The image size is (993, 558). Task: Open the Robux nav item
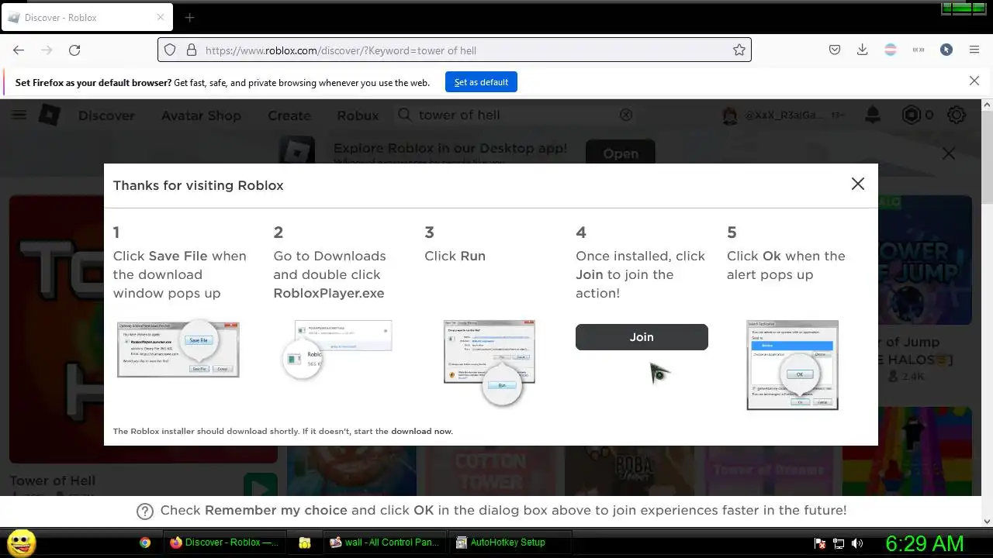point(358,115)
